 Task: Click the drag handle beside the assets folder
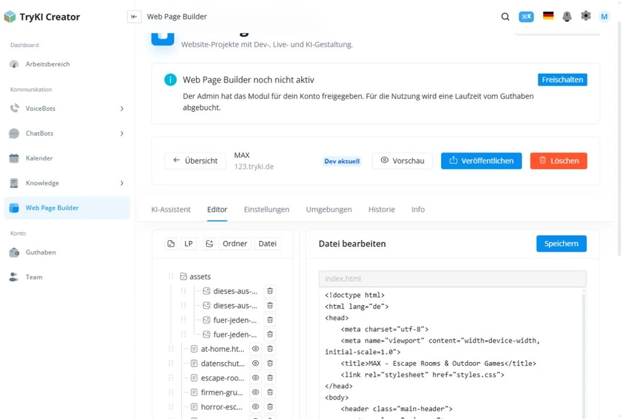click(x=171, y=277)
